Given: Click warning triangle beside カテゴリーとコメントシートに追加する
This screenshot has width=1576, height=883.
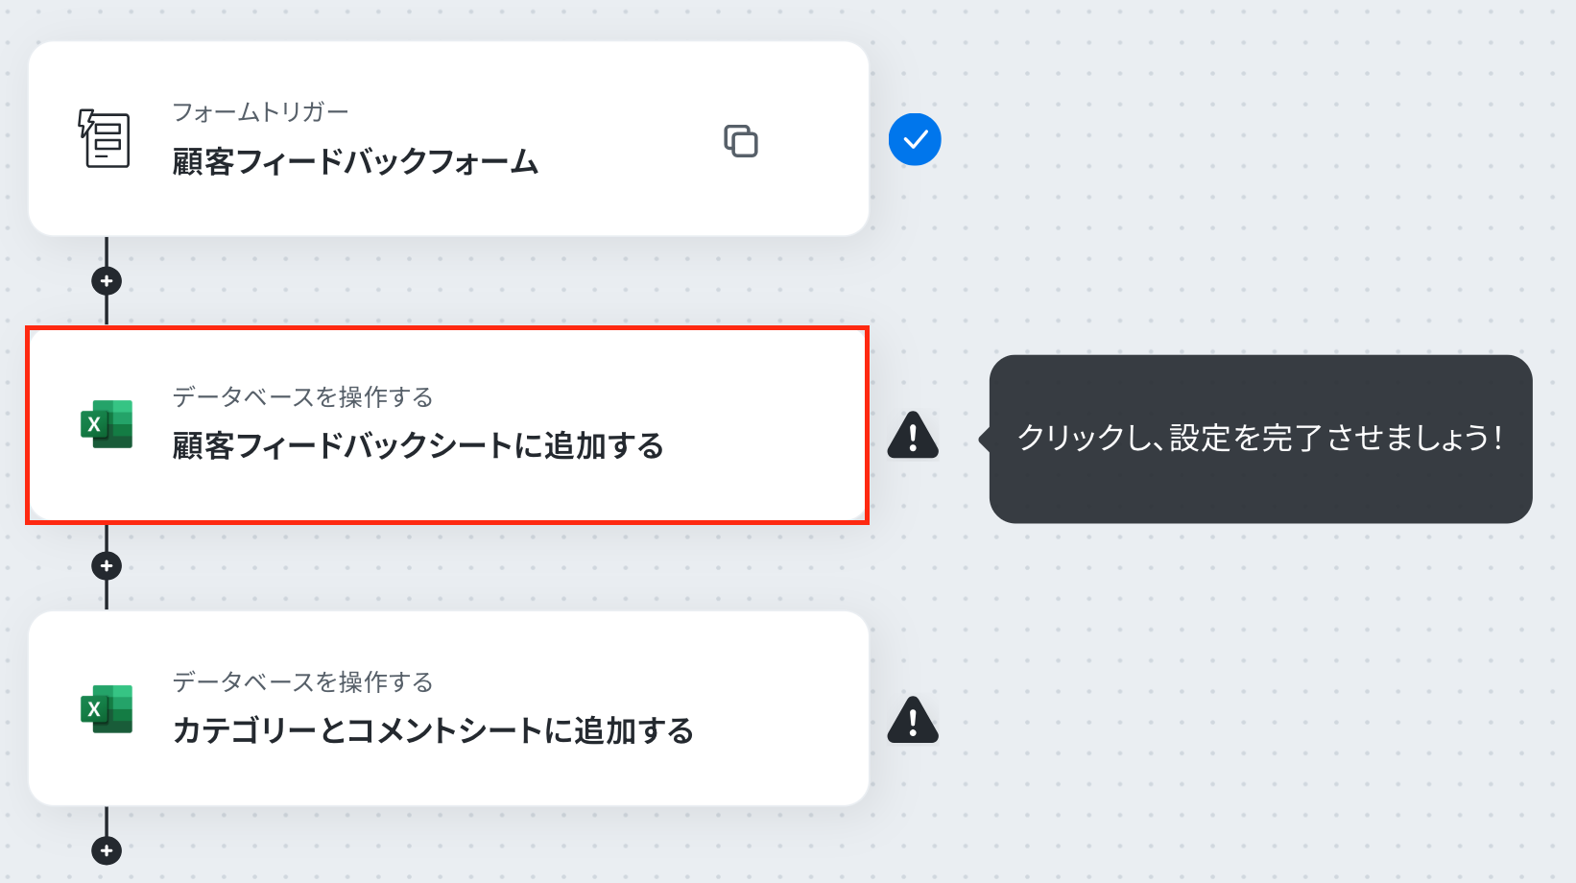Looking at the screenshot, I should (913, 720).
